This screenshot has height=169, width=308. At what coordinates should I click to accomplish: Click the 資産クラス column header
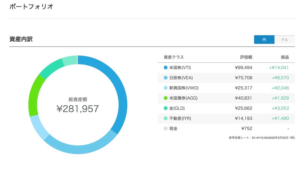174,57
